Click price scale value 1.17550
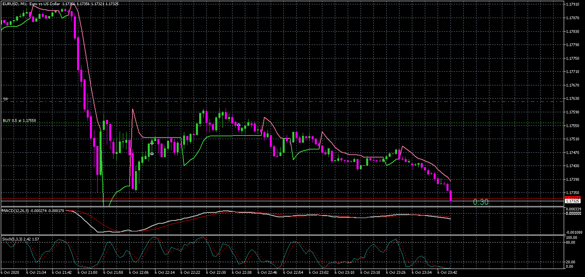This screenshot has width=585, height=277. [x=572, y=126]
